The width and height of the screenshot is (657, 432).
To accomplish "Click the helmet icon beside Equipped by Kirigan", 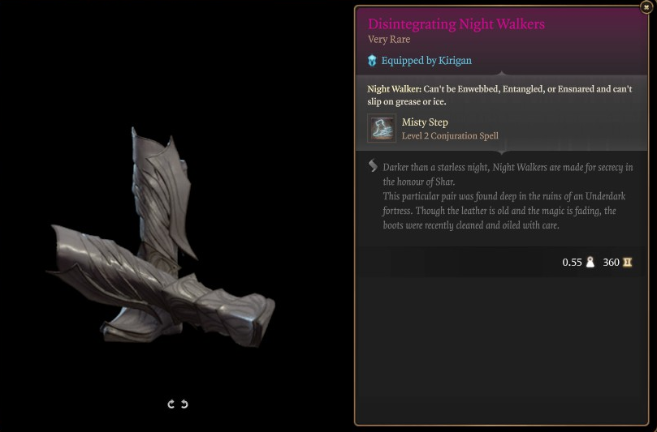I will click(x=372, y=61).
